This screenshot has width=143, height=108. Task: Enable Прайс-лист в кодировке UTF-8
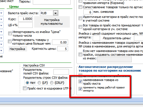(25, 88)
